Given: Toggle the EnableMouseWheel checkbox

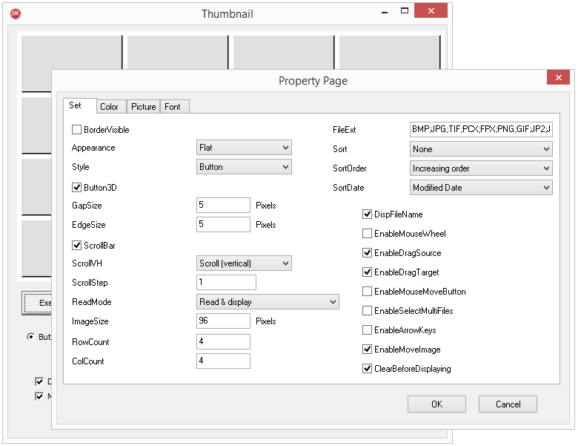Looking at the screenshot, I should click(368, 234).
